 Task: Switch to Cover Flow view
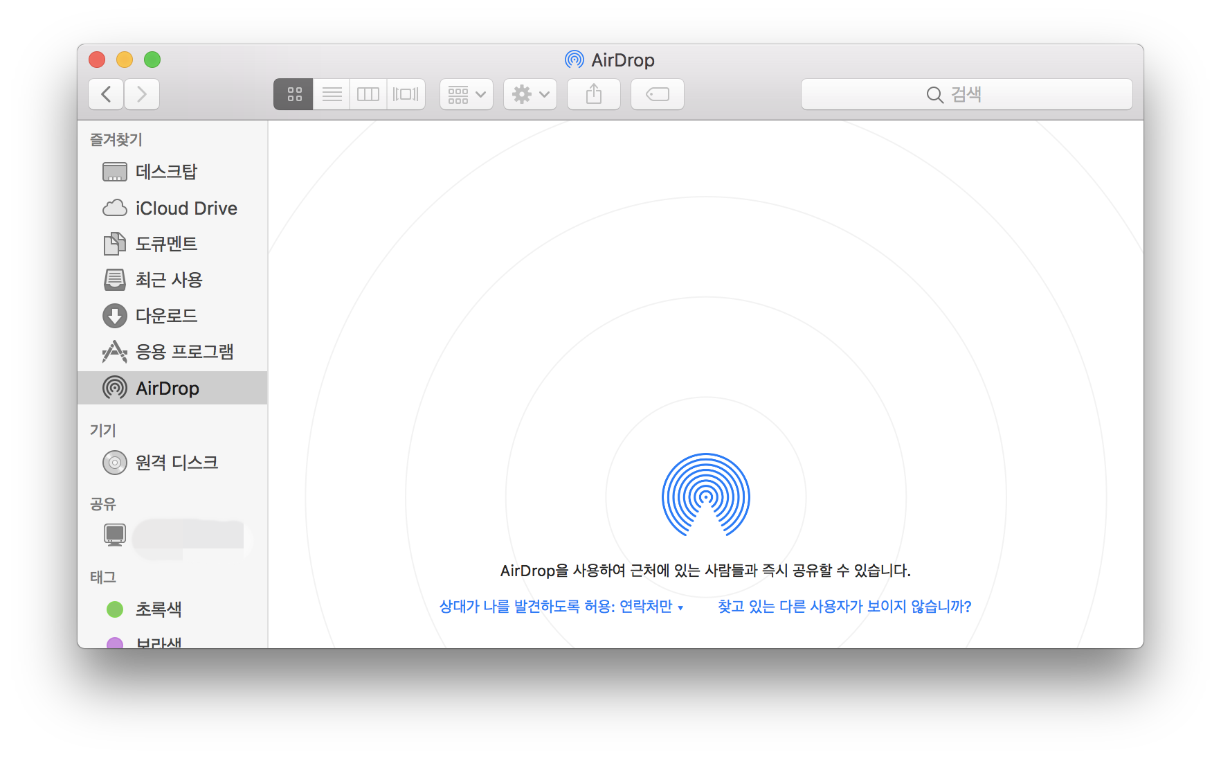tap(406, 94)
